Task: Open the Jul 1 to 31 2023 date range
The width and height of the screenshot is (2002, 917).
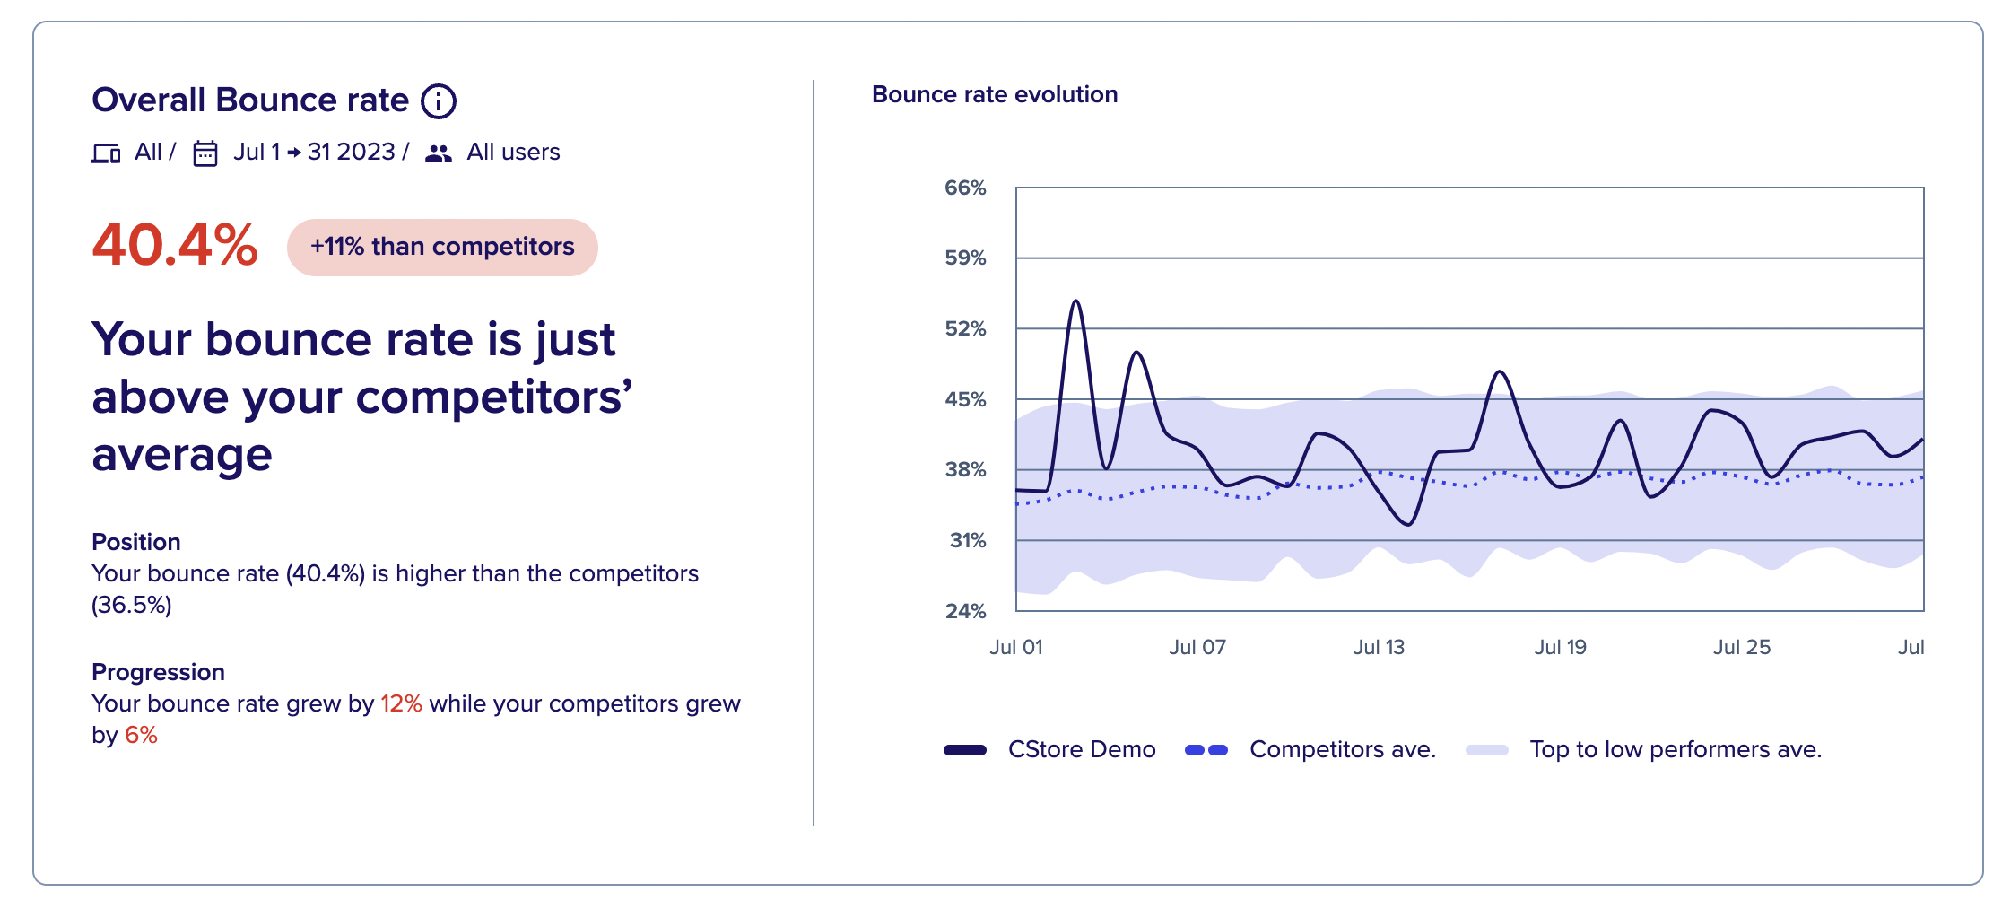Action: coord(314,152)
